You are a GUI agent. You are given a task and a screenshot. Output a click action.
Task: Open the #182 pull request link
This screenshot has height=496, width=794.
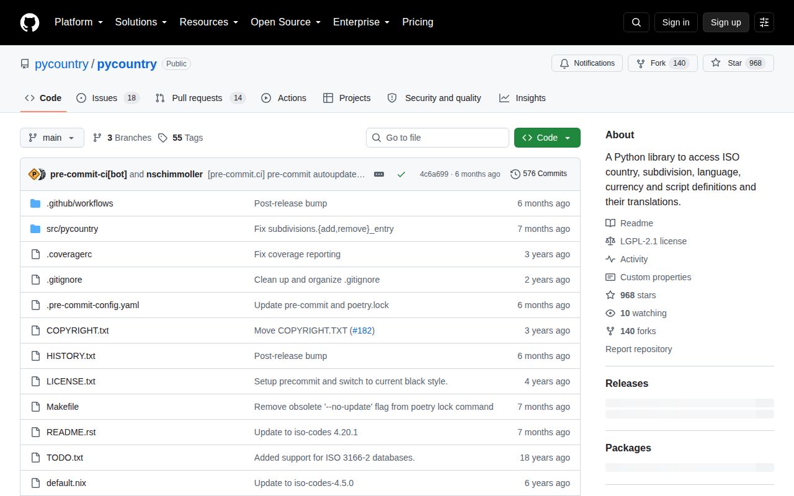tap(362, 330)
